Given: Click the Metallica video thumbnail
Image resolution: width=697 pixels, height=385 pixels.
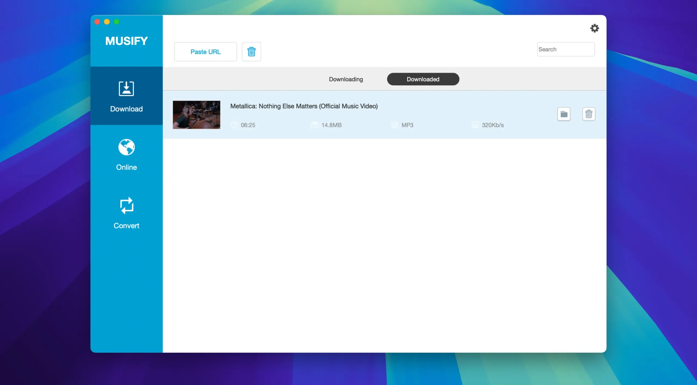Looking at the screenshot, I should click(x=196, y=115).
